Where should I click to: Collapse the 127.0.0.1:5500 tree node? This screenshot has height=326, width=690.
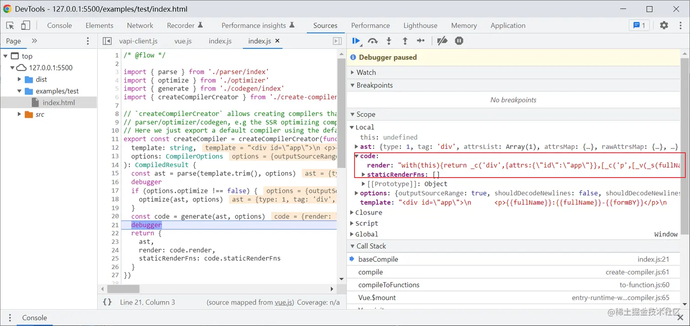tap(12, 68)
